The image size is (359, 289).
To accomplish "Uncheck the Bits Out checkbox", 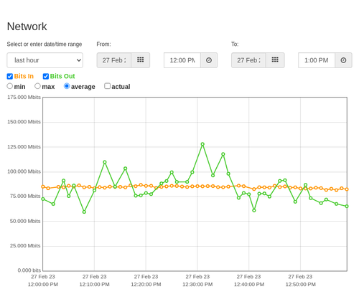I will 46,76.
